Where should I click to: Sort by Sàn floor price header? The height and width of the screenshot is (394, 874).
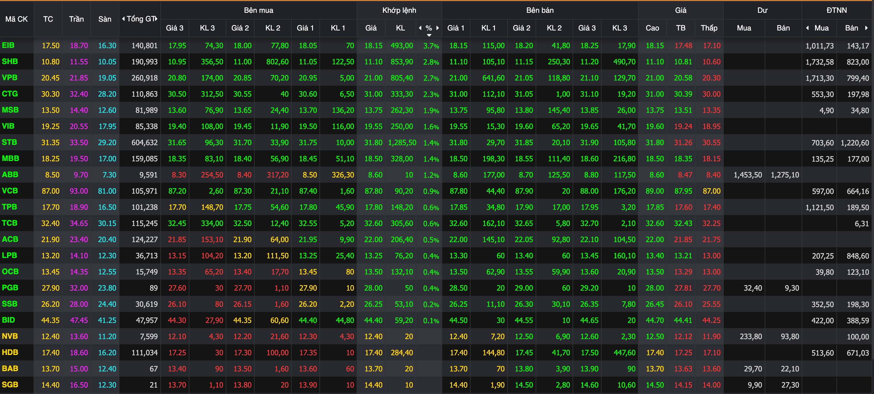tap(105, 19)
